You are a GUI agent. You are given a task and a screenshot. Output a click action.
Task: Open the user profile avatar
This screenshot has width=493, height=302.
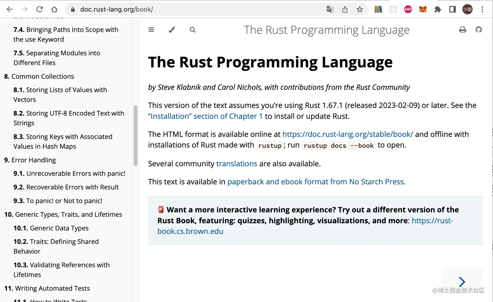tap(468, 9)
